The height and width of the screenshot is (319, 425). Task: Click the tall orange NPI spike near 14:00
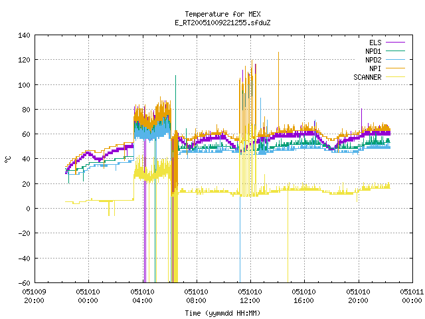click(278, 90)
